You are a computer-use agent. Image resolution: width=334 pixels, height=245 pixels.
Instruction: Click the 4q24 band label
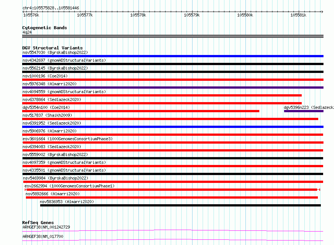pos(27,32)
